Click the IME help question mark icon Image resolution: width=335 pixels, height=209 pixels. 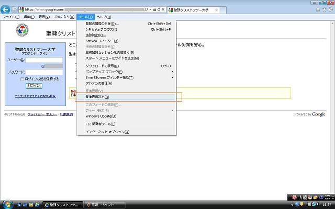coord(321,198)
